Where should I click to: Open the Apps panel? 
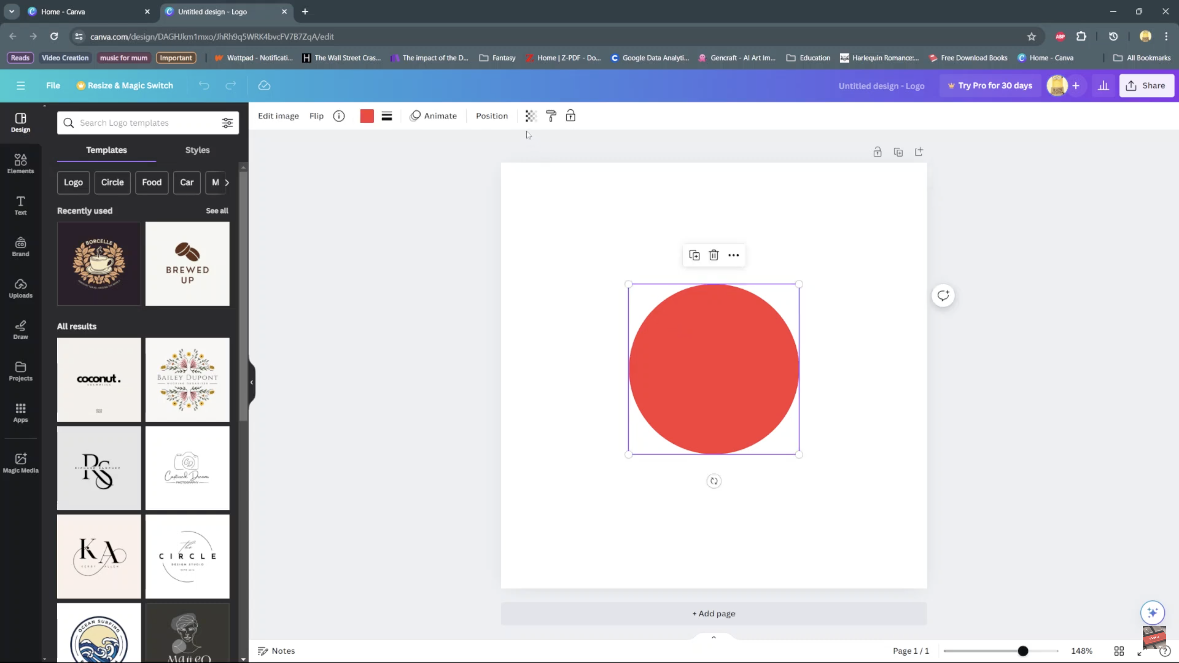coord(21,412)
